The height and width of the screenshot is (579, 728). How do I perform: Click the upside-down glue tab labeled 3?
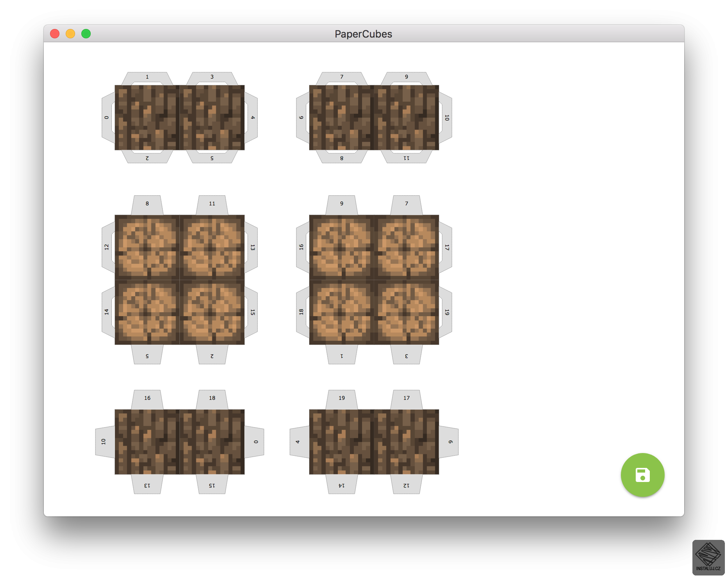click(407, 354)
